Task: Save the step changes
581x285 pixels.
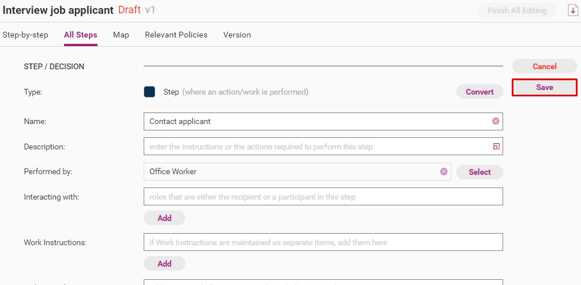Action: (544, 88)
